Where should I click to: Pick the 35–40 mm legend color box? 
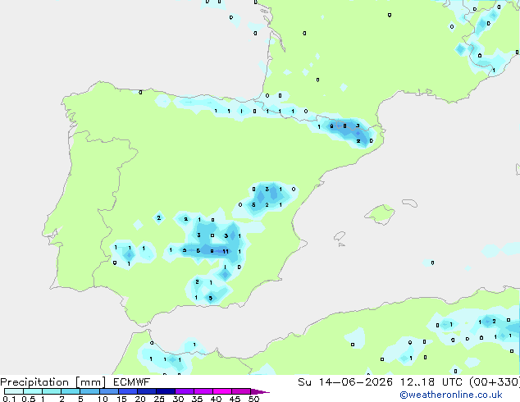pos(203,391)
